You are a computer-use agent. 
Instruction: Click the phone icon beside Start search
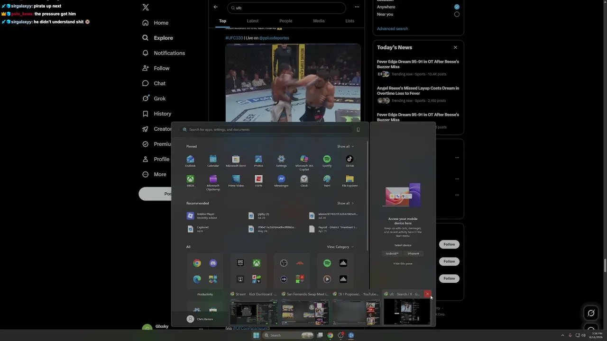tap(358, 129)
